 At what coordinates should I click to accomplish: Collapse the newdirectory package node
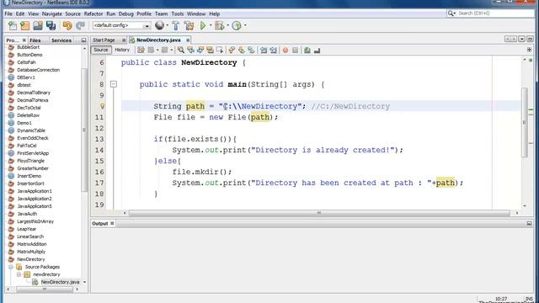[x=19, y=274]
